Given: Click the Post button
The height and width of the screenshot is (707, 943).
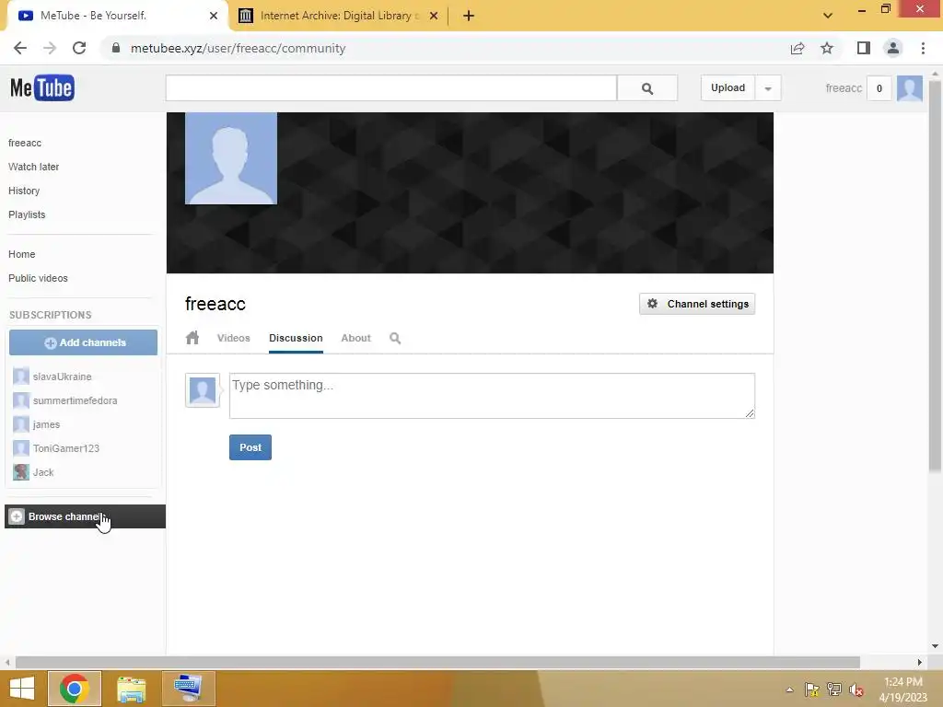Looking at the screenshot, I should click(250, 447).
